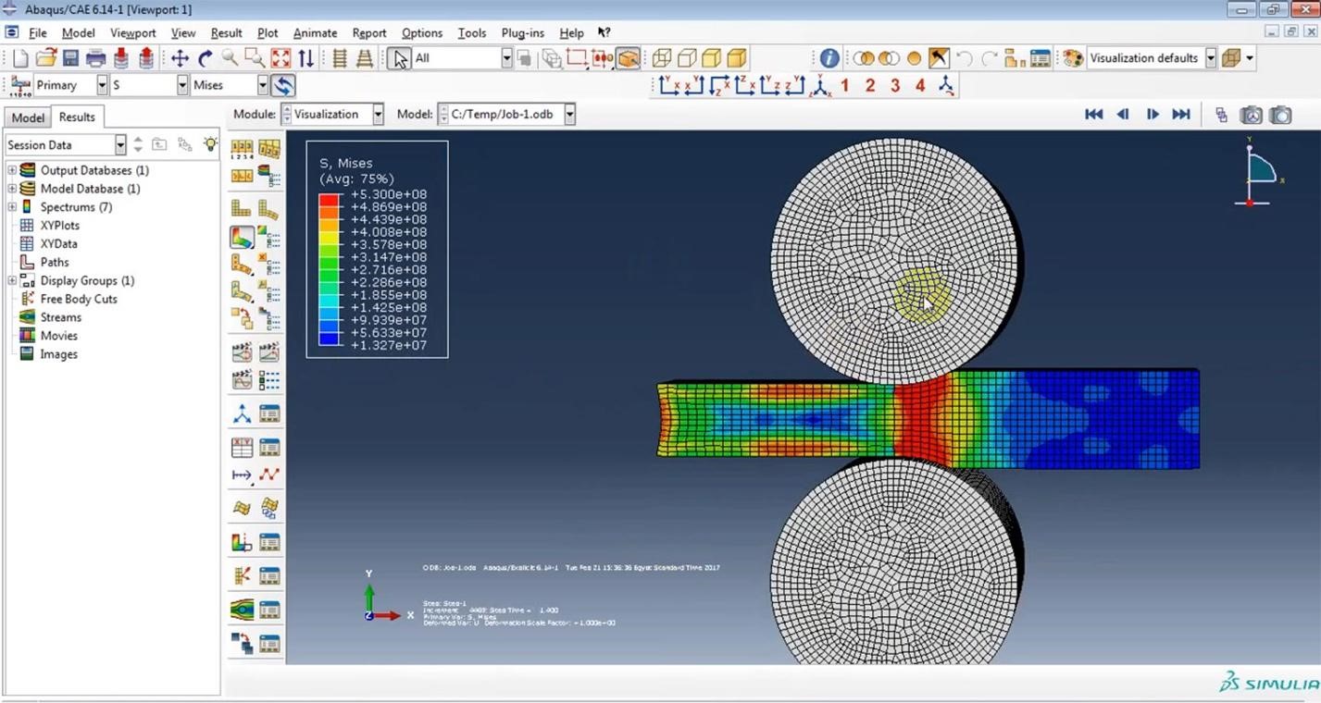Apply custom view number 1
Viewport: 1321px width, 703px height.
coord(845,86)
